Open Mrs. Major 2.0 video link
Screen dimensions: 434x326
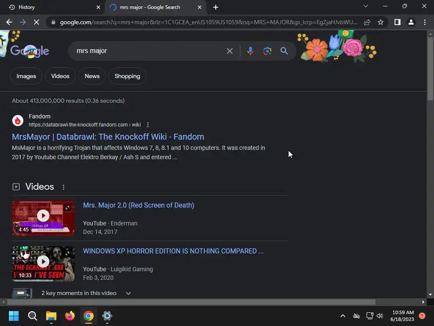(x=139, y=205)
